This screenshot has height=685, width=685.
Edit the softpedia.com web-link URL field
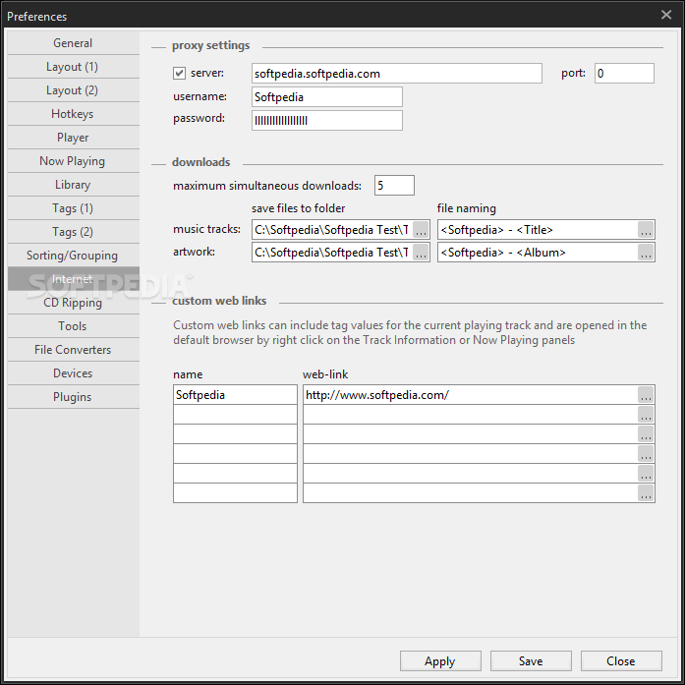click(471, 394)
